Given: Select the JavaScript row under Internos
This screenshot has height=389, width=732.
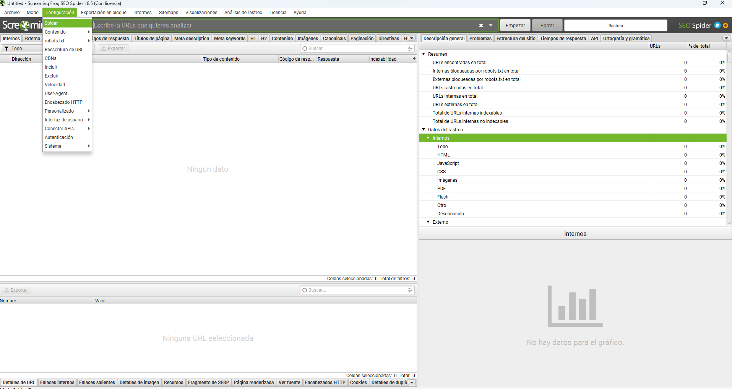Looking at the screenshot, I should (x=573, y=163).
